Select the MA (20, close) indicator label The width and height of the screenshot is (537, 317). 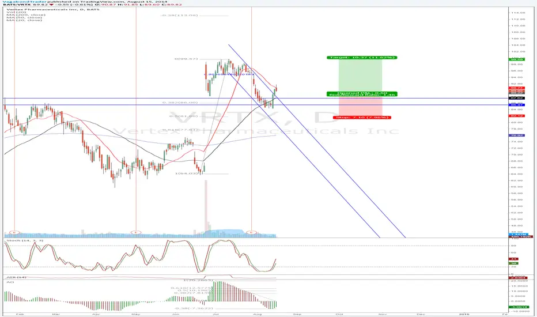tap(24, 20)
